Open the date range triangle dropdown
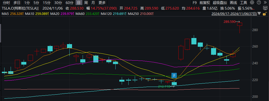The height and width of the screenshot is (101, 269). [259, 14]
